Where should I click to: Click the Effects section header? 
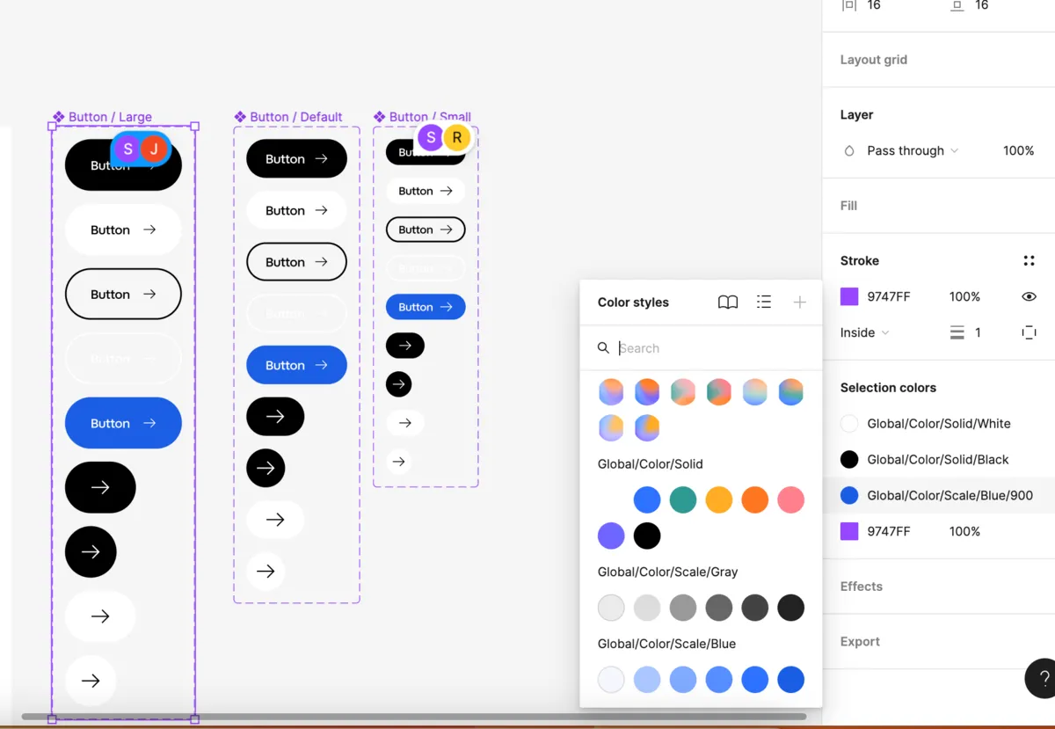861,587
